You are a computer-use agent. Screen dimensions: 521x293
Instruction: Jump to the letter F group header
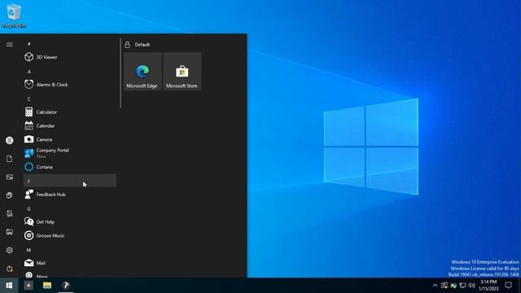point(70,181)
